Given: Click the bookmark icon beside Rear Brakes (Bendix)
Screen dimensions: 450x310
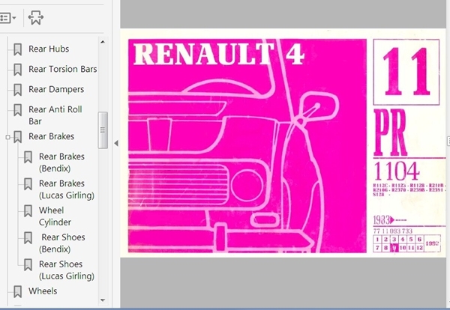Looking at the screenshot, I should coord(28,157).
